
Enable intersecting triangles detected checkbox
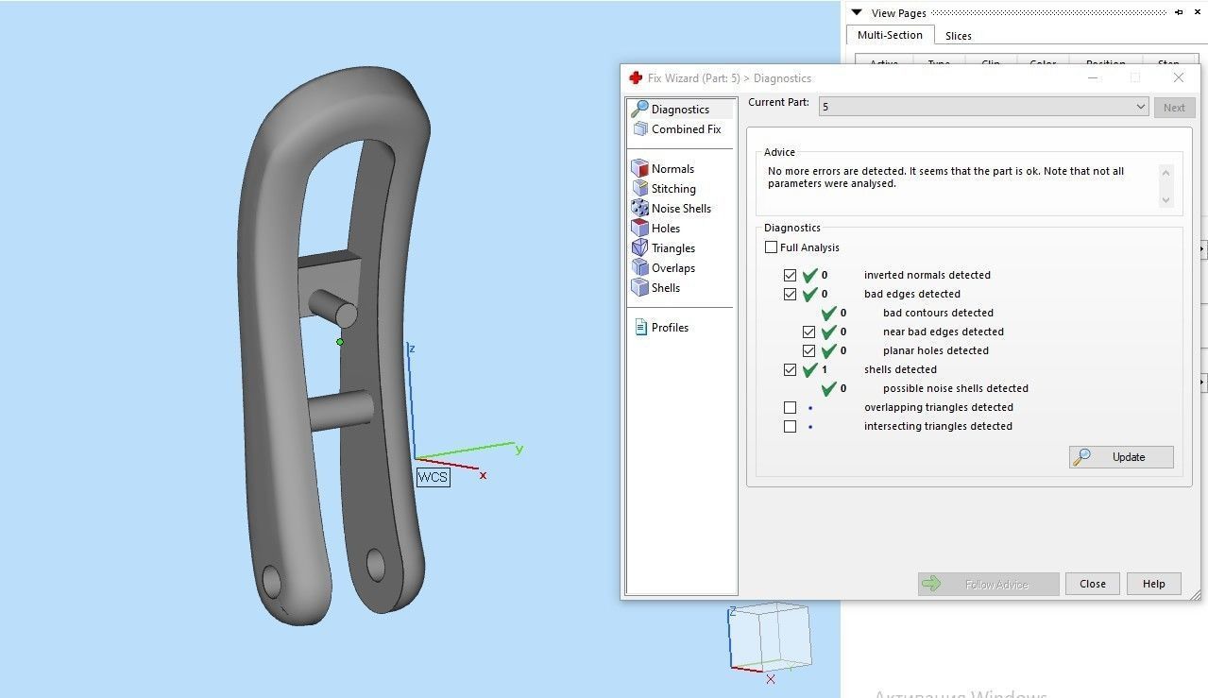click(791, 427)
